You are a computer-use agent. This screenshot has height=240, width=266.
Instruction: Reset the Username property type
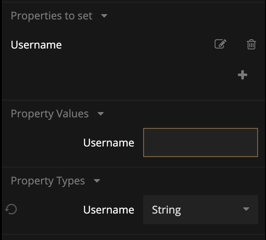[11, 209]
